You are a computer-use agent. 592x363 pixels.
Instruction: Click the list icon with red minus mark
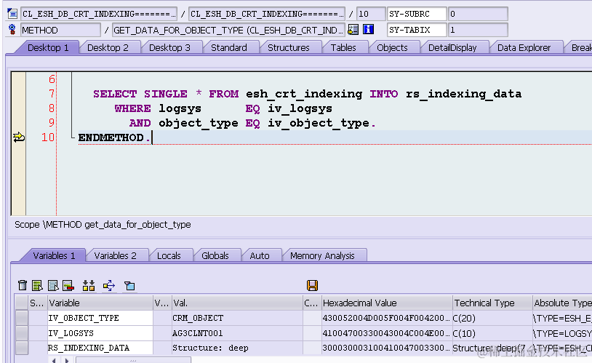click(x=68, y=286)
